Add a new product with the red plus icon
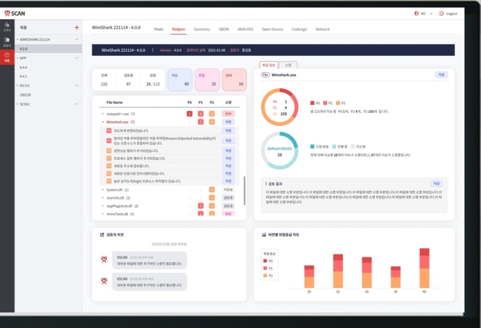 point(77,28)
